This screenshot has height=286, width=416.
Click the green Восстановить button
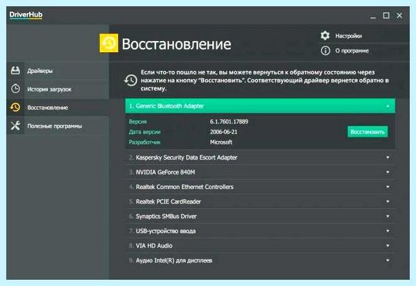click(x=367, y=132)
